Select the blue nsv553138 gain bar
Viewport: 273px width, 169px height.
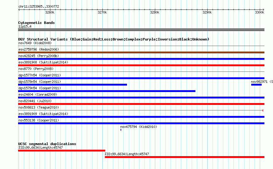tap(141, 123)
